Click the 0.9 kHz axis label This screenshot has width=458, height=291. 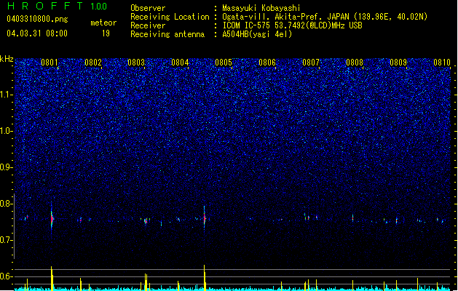7,167
